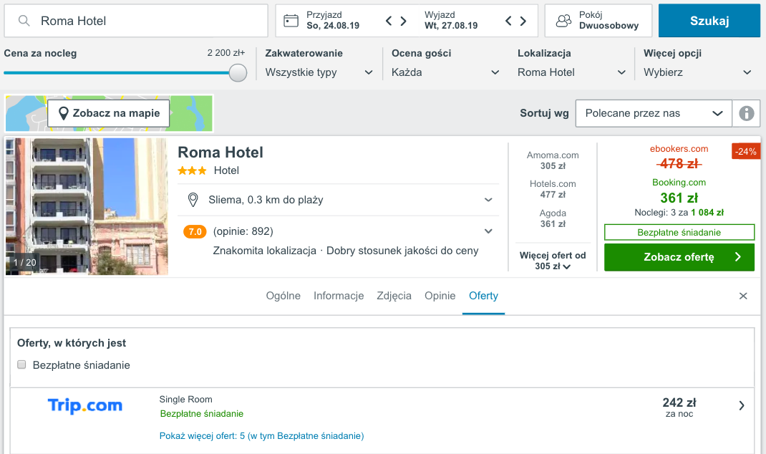
Task: Click the Przyjazd So, 24.08.19 date
Action: click(333, 21)
